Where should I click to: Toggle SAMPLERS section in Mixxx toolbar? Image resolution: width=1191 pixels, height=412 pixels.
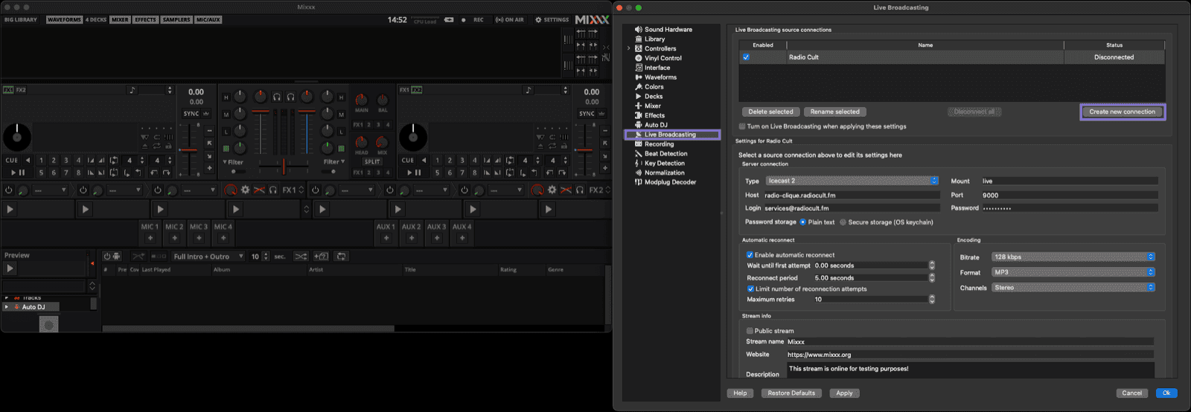[176, 20]
